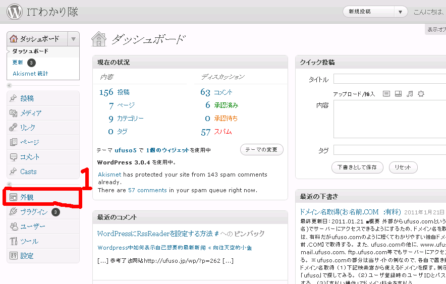
Task: Select 外観 (Appearance) in the sidebar
Action: [27, 197]
